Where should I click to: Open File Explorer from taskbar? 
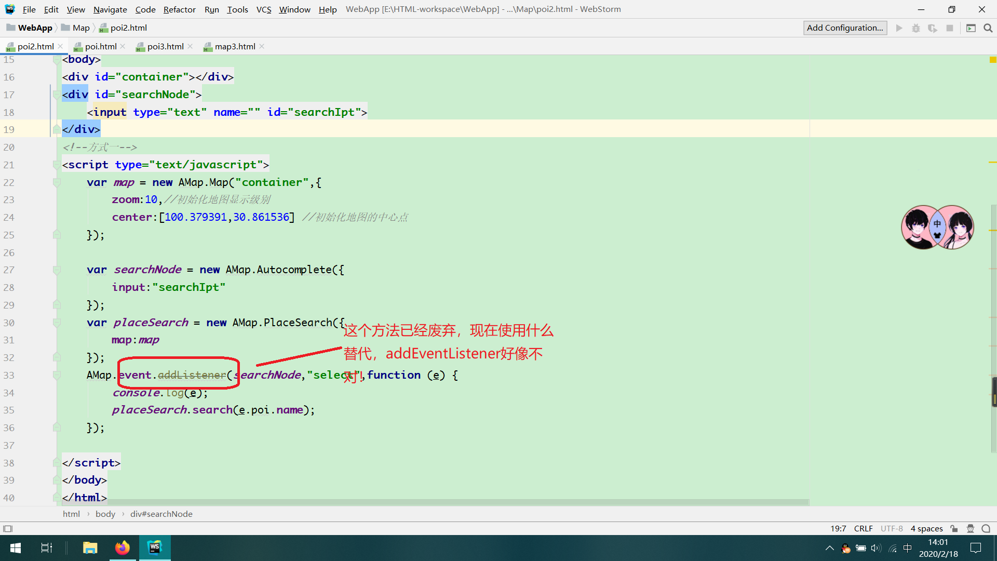[x=90, y=548]
